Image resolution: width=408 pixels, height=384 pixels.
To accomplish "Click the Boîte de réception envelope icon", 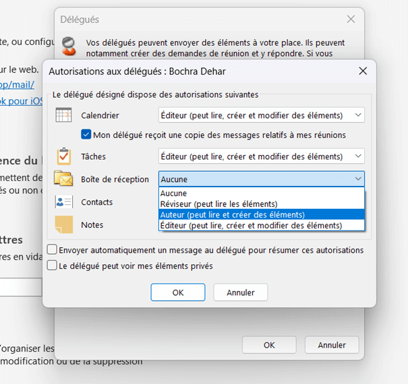I will pyautogui.click(x=63, y=179).
